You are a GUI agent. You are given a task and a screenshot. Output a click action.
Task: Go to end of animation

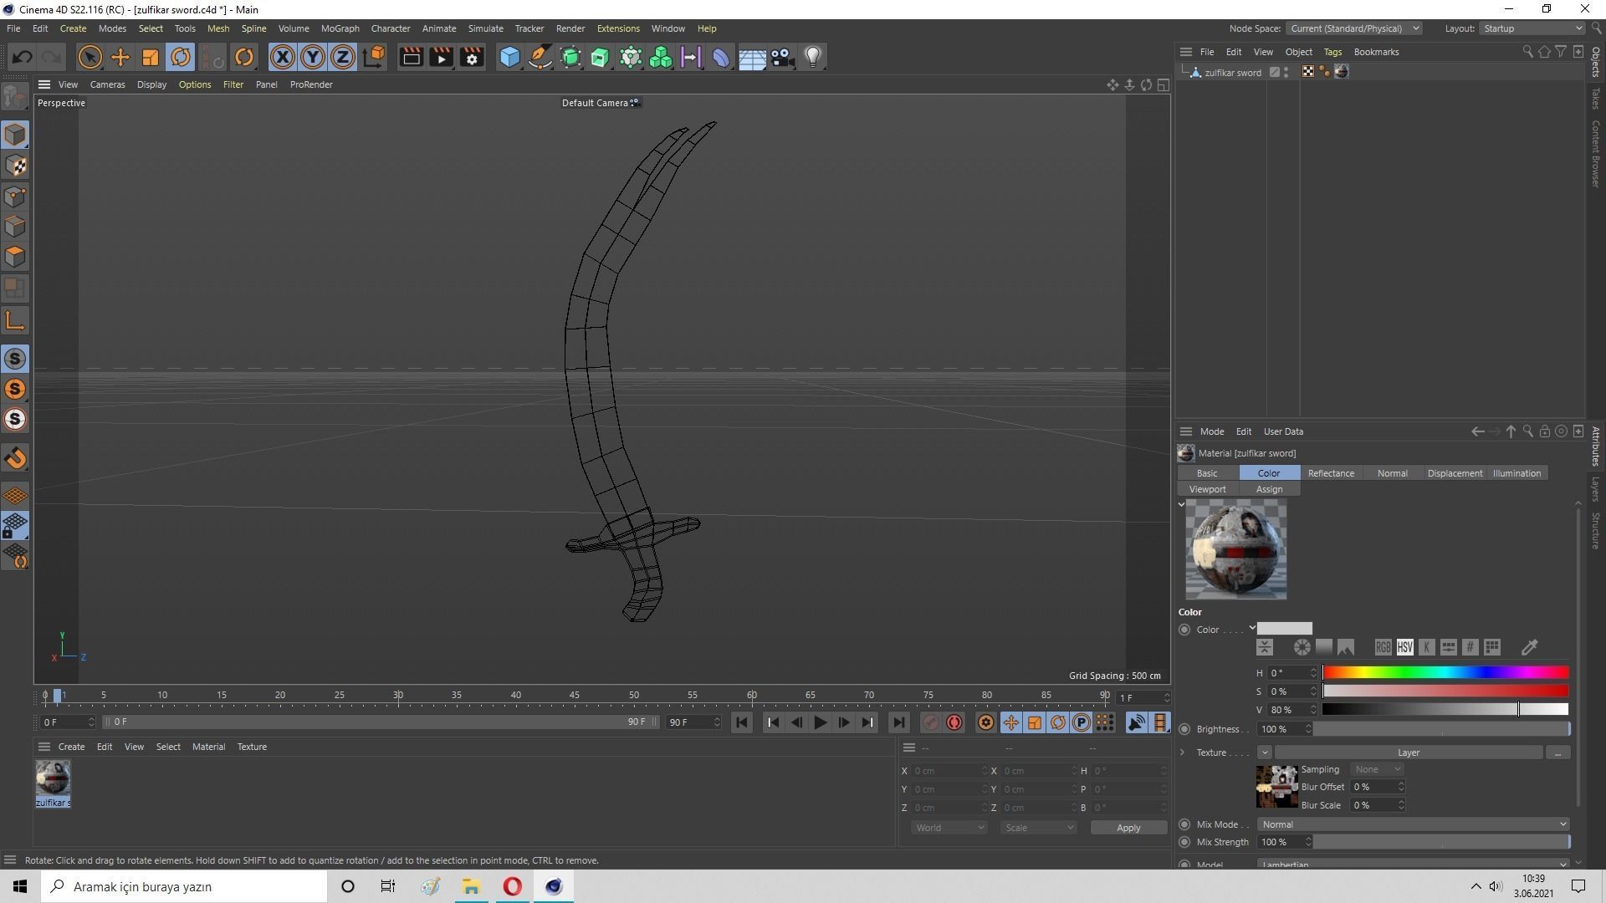(x=898, y=722)
